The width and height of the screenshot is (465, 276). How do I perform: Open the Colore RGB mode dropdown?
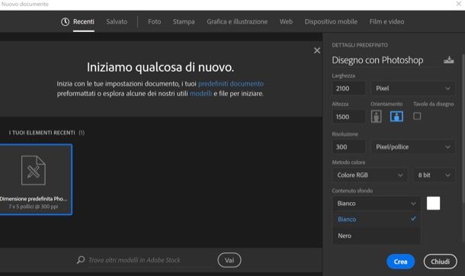click(x=370, y=175)
